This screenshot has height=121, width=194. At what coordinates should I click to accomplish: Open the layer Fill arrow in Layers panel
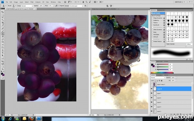pyautogui.click(x=176, y=80)
